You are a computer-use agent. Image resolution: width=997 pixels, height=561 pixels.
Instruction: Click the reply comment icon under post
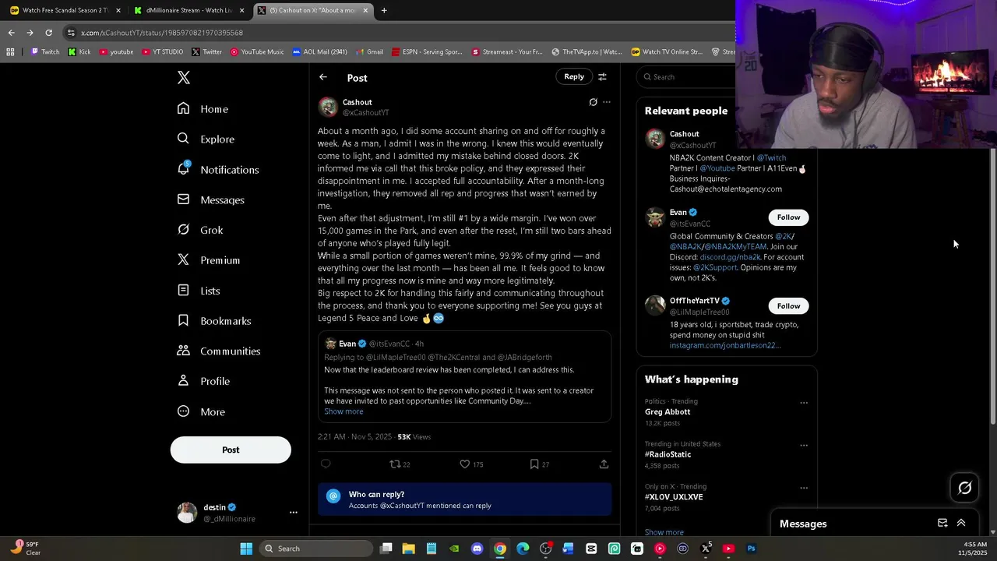(326, 464)
